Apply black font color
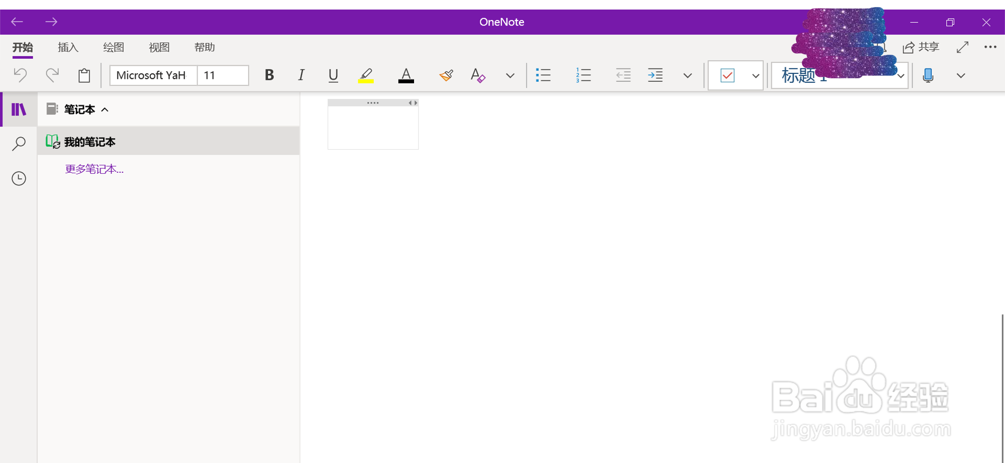Screen dimensions: 1005x463 click(406, 75)
